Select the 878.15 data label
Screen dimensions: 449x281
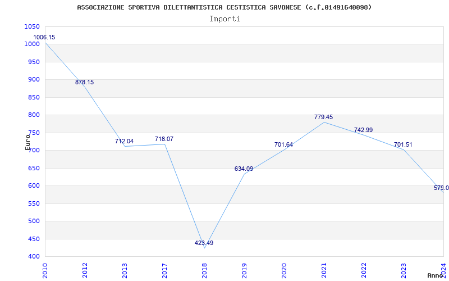coord(85,82)
